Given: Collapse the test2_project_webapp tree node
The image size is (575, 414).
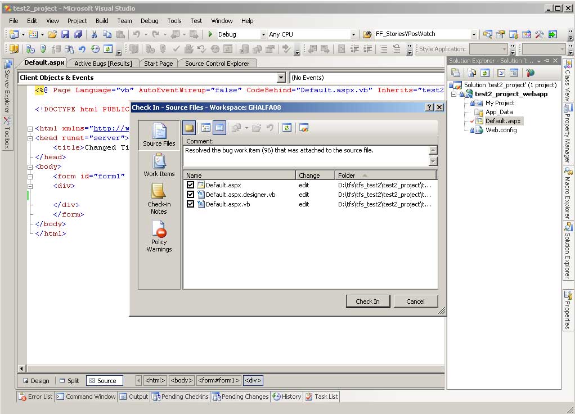Looking at the screenshot, I should click(453, 94).
